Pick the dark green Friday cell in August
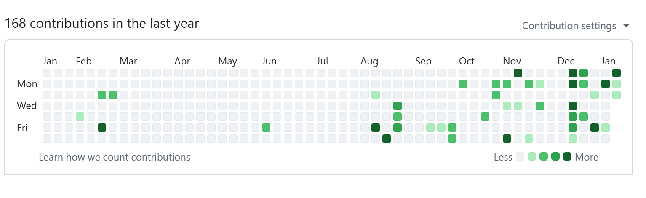 (x=376, y=127)
